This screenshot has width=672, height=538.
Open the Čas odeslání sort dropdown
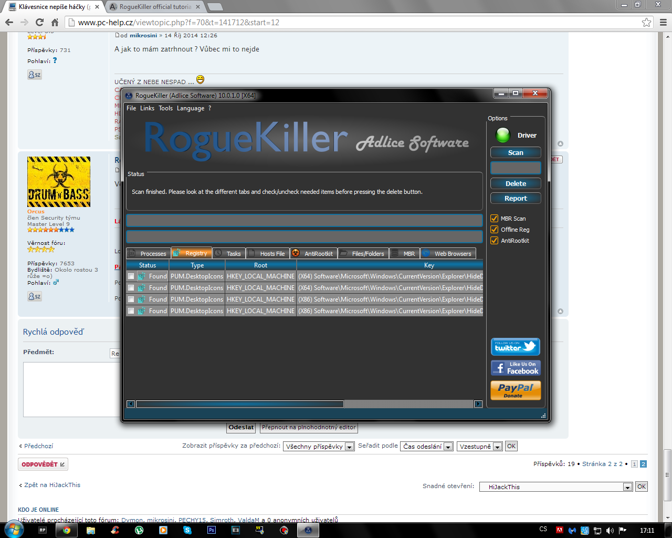pos(426,446)
